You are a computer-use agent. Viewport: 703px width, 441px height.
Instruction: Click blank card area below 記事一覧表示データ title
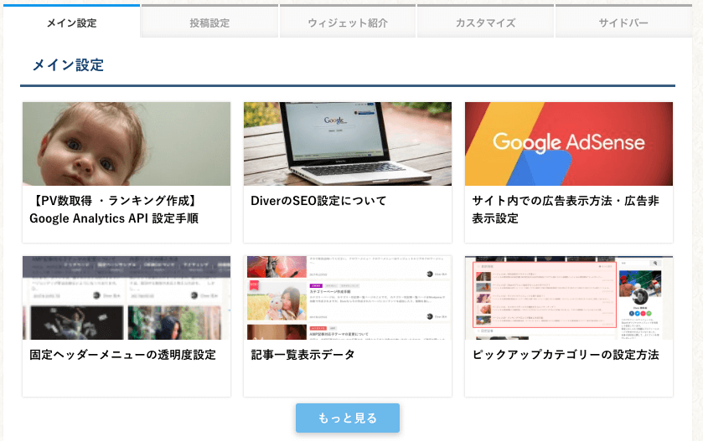(348, 382)
